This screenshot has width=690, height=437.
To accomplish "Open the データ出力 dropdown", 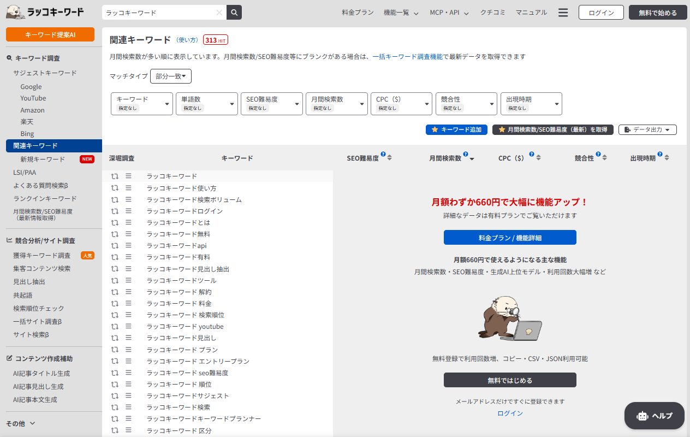I will pos(647,129).
